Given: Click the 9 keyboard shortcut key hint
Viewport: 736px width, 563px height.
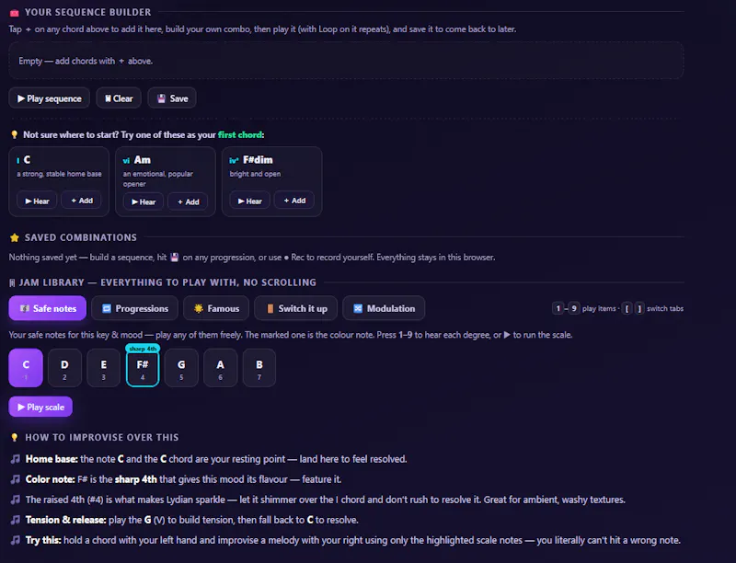Looking at the screenshot, I should click(574, 308).
